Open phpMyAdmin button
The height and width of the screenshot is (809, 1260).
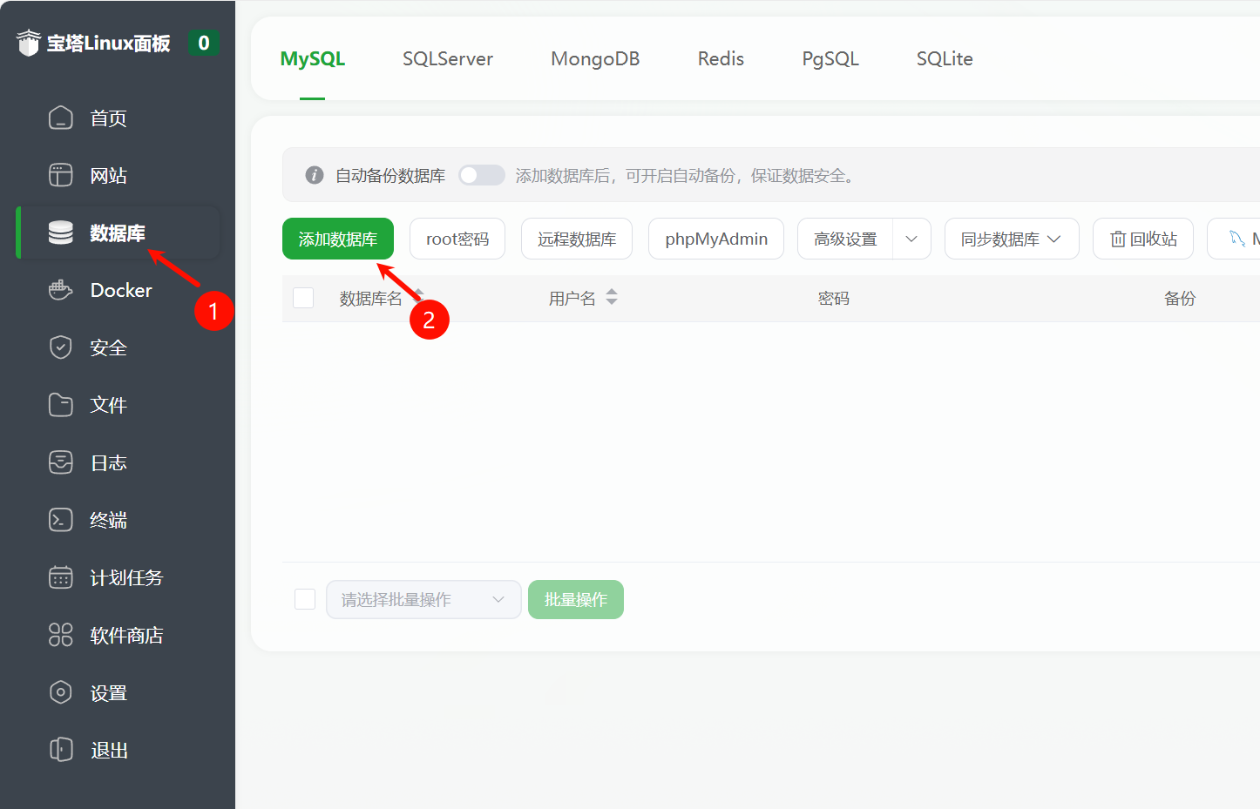[715, 239]
